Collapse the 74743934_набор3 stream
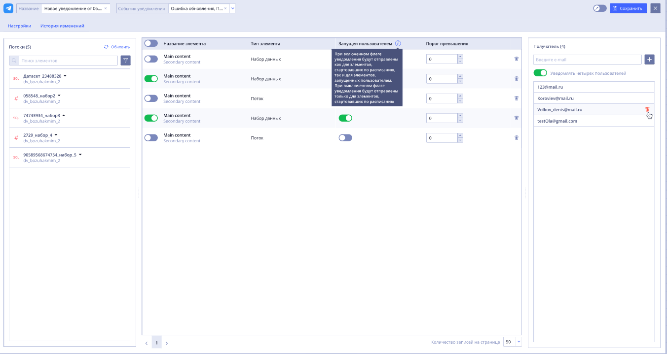This screenshot has width=667, height=354. [64, 115]
